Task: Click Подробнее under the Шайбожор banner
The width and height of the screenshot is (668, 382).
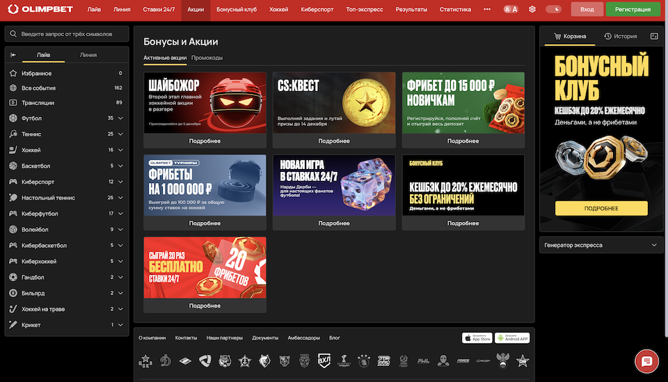Action: 205,141
